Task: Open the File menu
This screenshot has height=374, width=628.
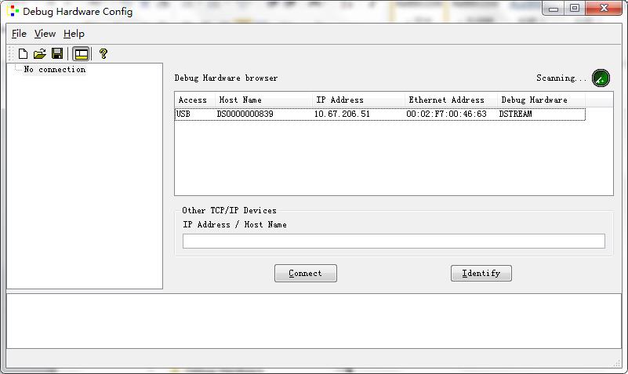Action: click(x=19, y=34)
